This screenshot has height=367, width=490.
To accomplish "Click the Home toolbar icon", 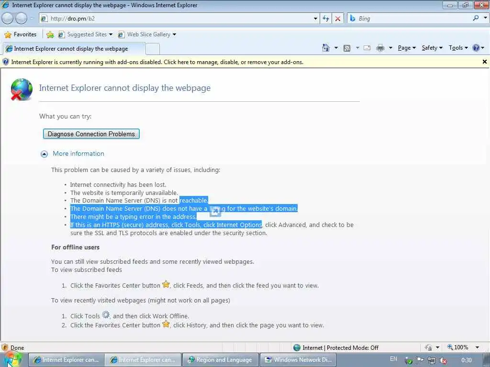I will click(325, 48).
